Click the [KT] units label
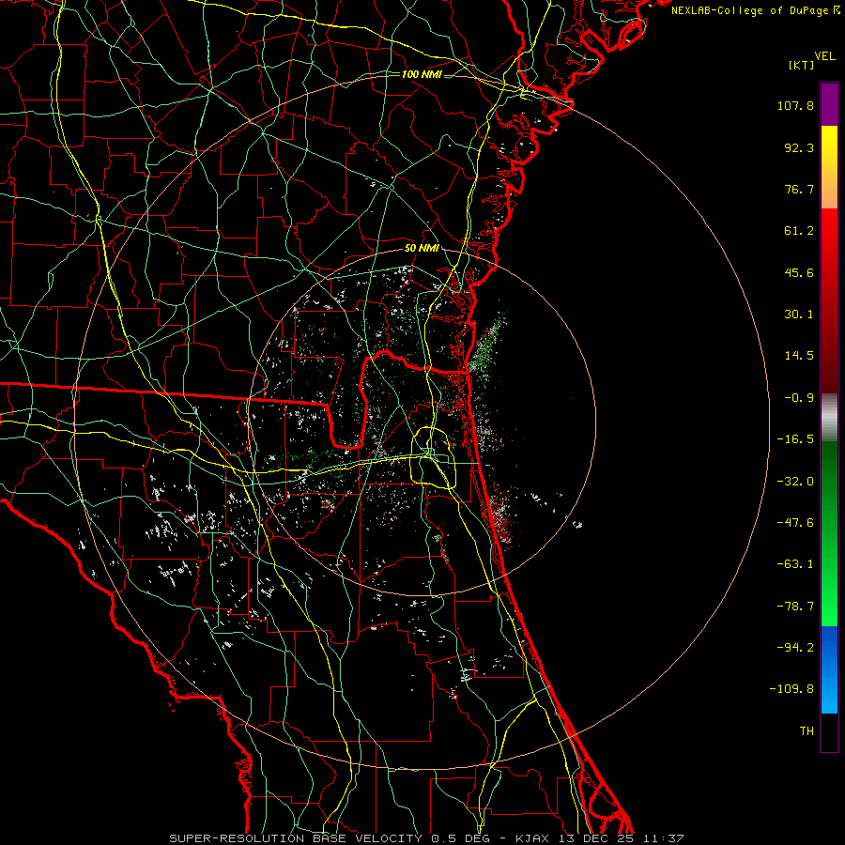This screenshot has width=845, height=845. (802, 65)
